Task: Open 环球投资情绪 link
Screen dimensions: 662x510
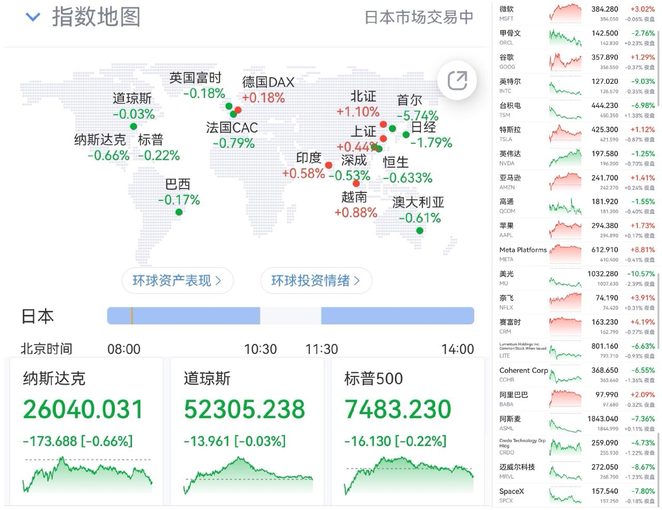Action: coord(316,281)
